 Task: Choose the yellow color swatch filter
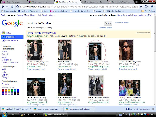click(9, 90)
